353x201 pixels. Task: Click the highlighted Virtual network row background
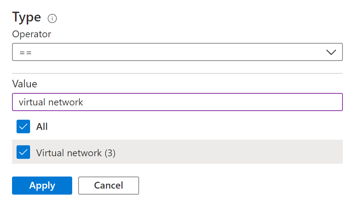(226, 152)
